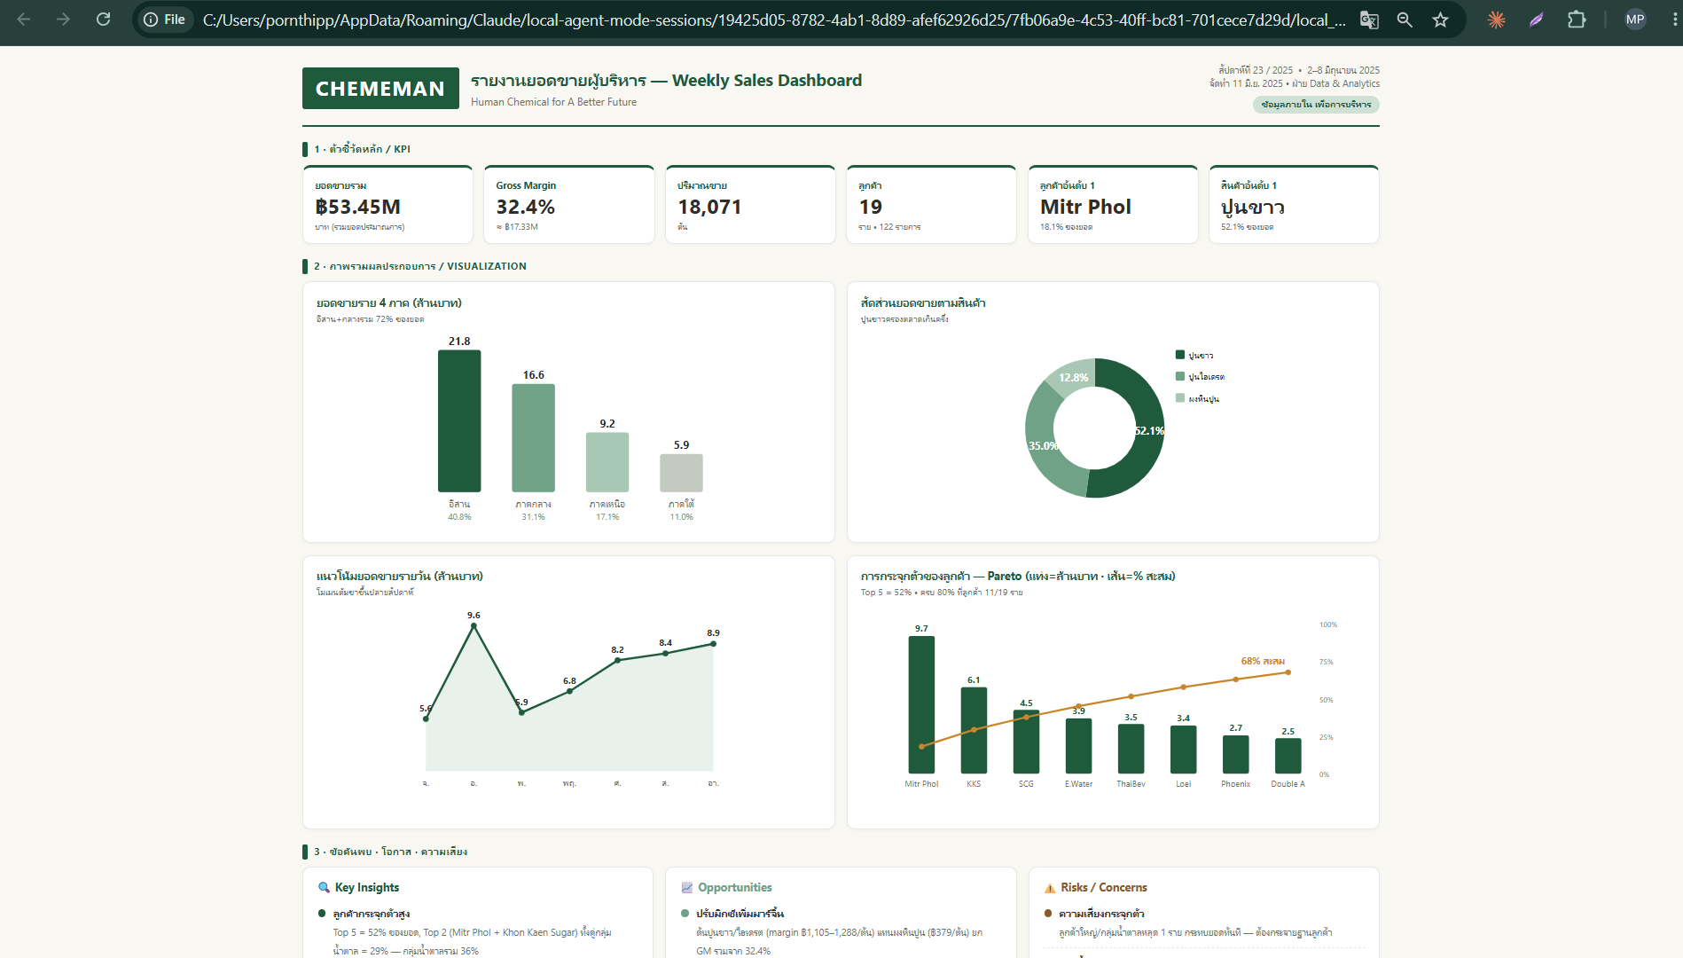
Task: Click the ThaiBev 3.5 Pareto bar
Action: pyautogui.click(x=1131, y=749)
